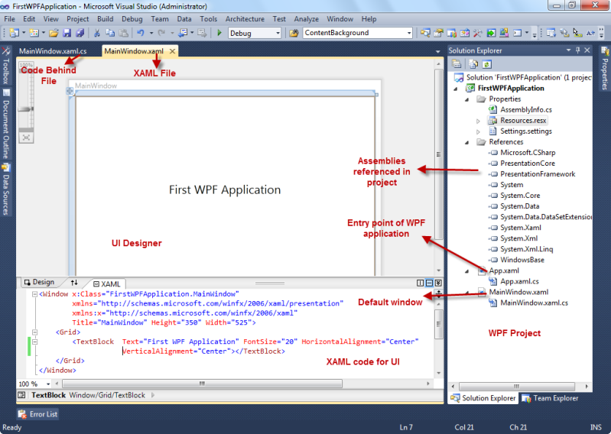Click the fit-to-view icon under the zoom slider

coord(26,138)
